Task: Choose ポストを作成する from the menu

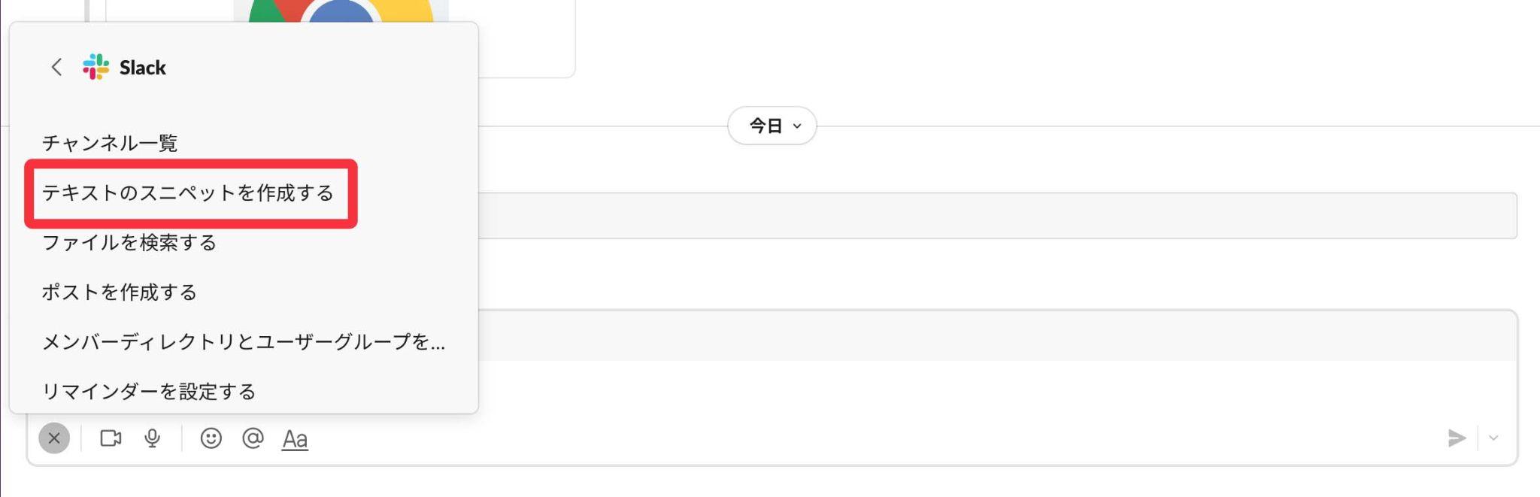Action: point(120,292)
